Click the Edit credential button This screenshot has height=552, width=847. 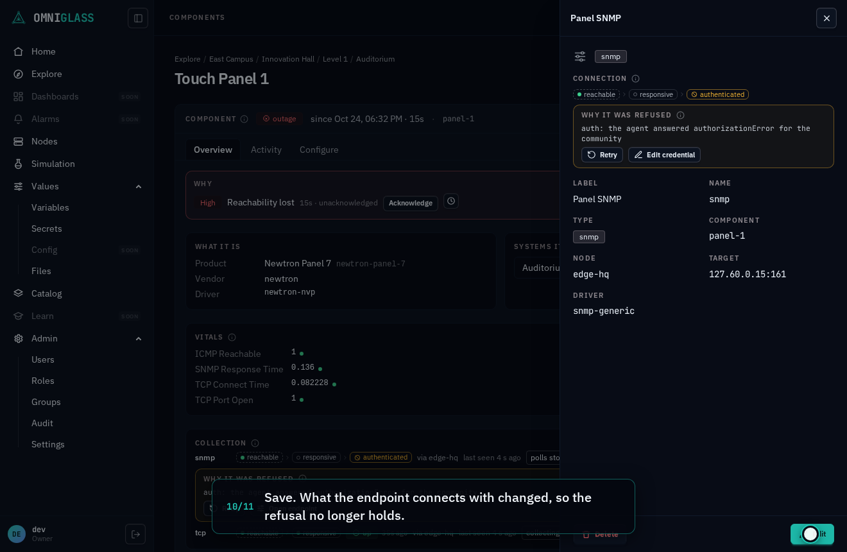[664, 155]
